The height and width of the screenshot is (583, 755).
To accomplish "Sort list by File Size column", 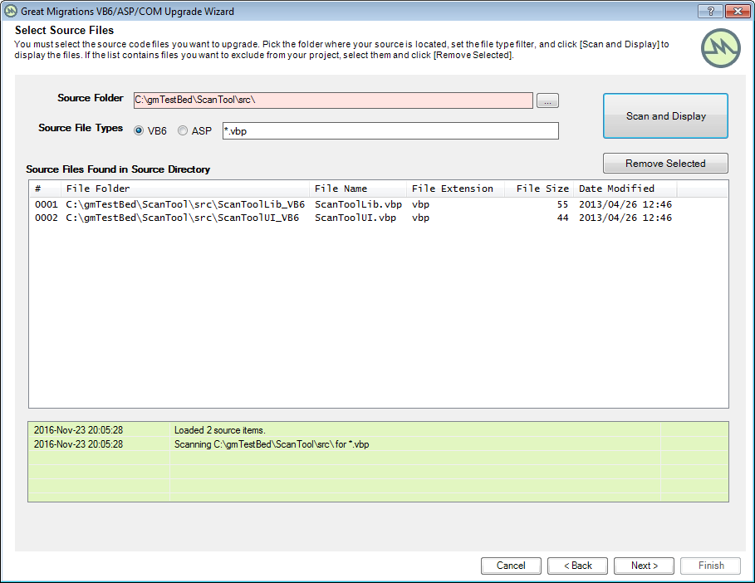I will click(540, 189).
